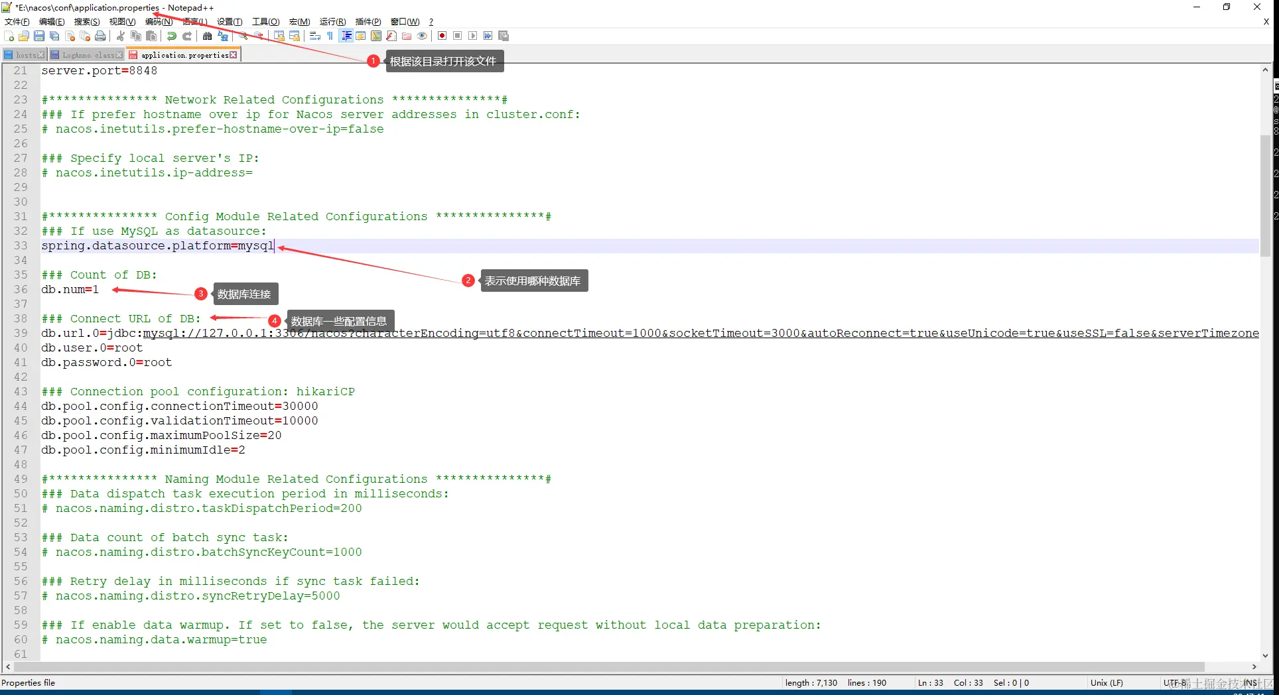Click the Save All toolbar icon
The width and height of the screenshot is (1279, 695).
[54, 36]
